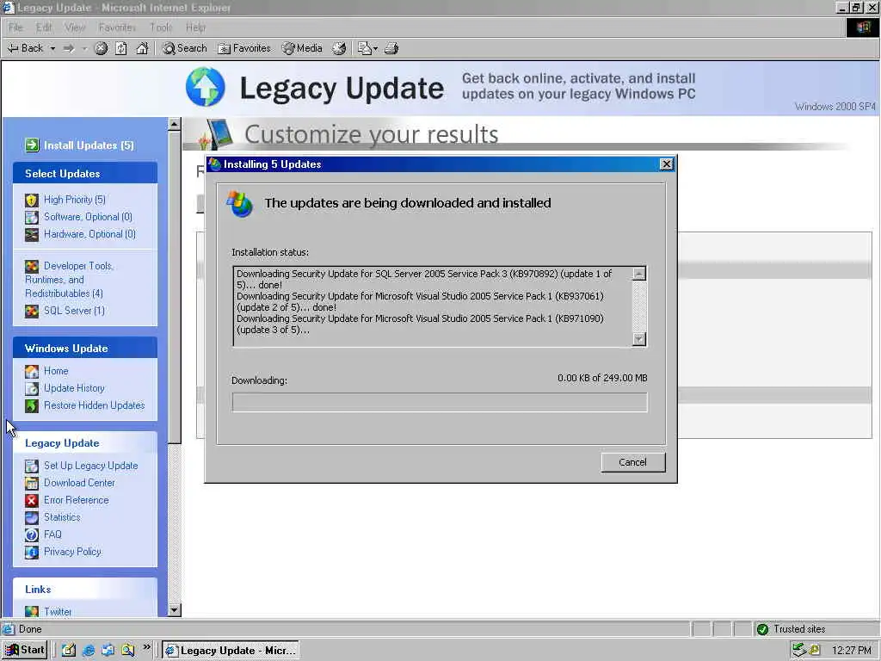The width and height of the screenshot is (881, 661).
Task: Open the Restore Hidden Updates link
Action: tap(95, 405)
